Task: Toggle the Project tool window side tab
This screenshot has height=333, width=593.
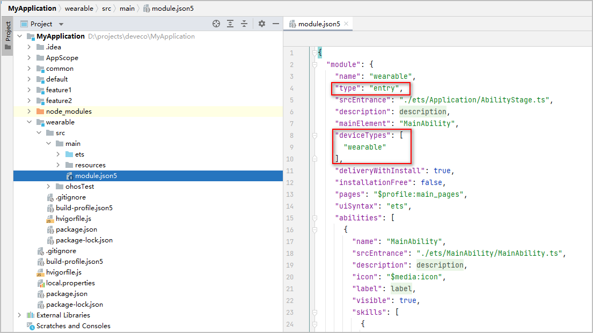Action: click(x=8, y=36)
